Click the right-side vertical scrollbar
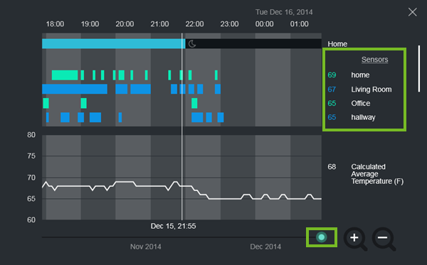The height and width of the screenshot is (265, 427). tap(419, 68)
